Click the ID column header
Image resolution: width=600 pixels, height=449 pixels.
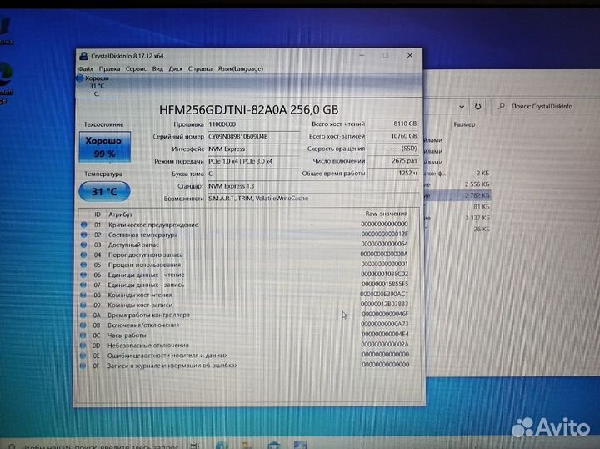[97, 214]
